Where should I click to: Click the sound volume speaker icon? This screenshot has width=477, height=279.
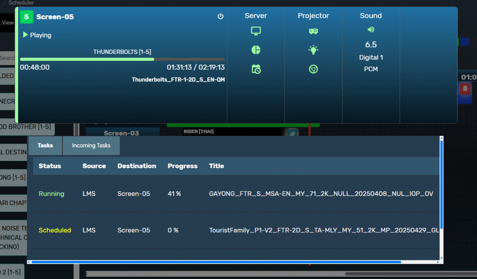pos(371,30)
